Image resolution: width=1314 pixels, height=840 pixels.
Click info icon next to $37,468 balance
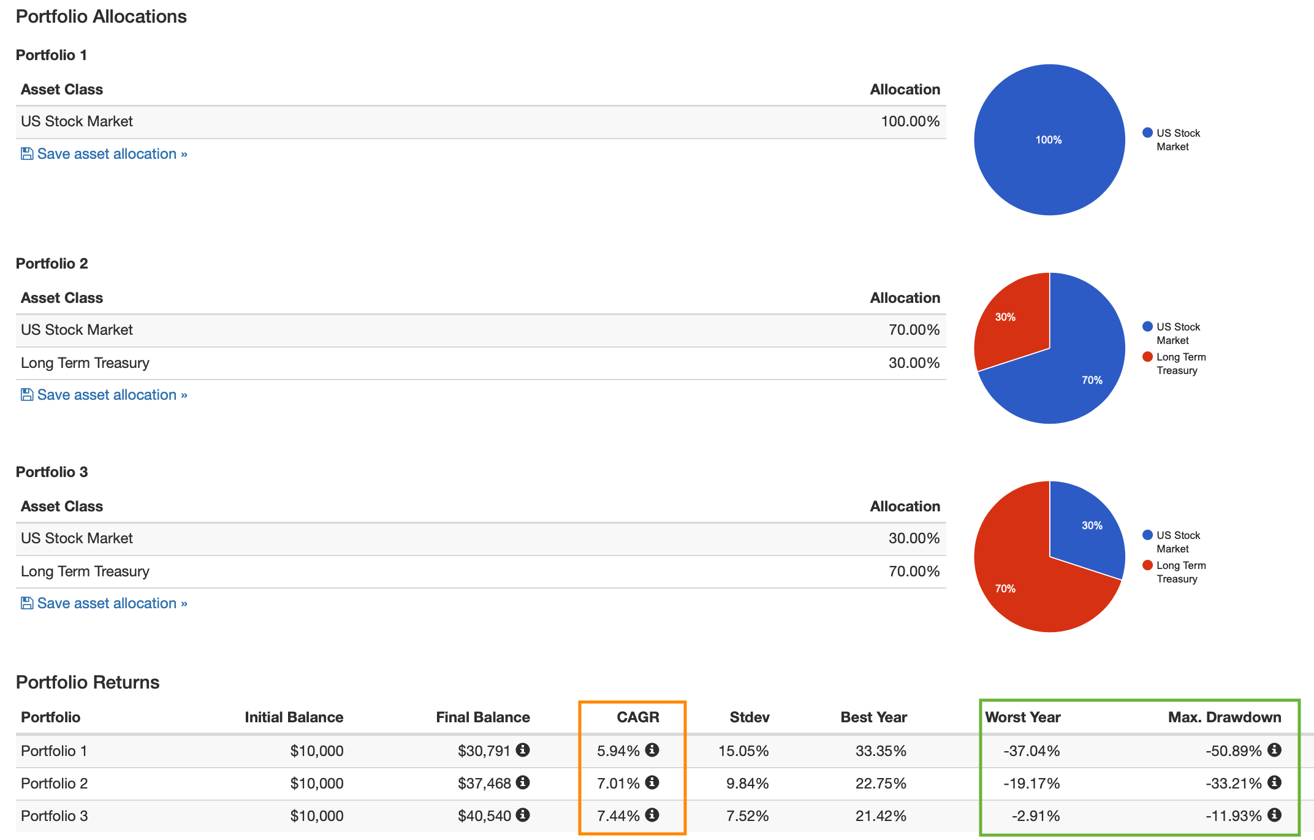522,782
